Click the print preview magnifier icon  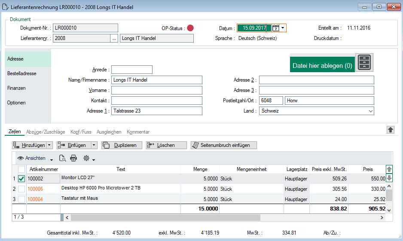point(62,158)
